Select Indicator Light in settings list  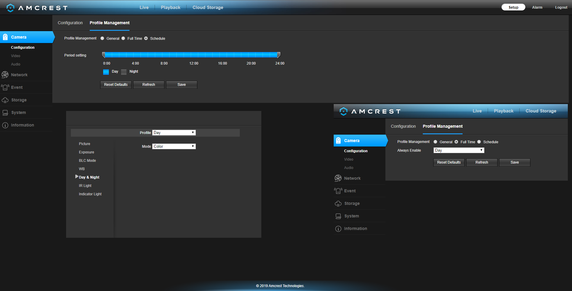[90, 194]
